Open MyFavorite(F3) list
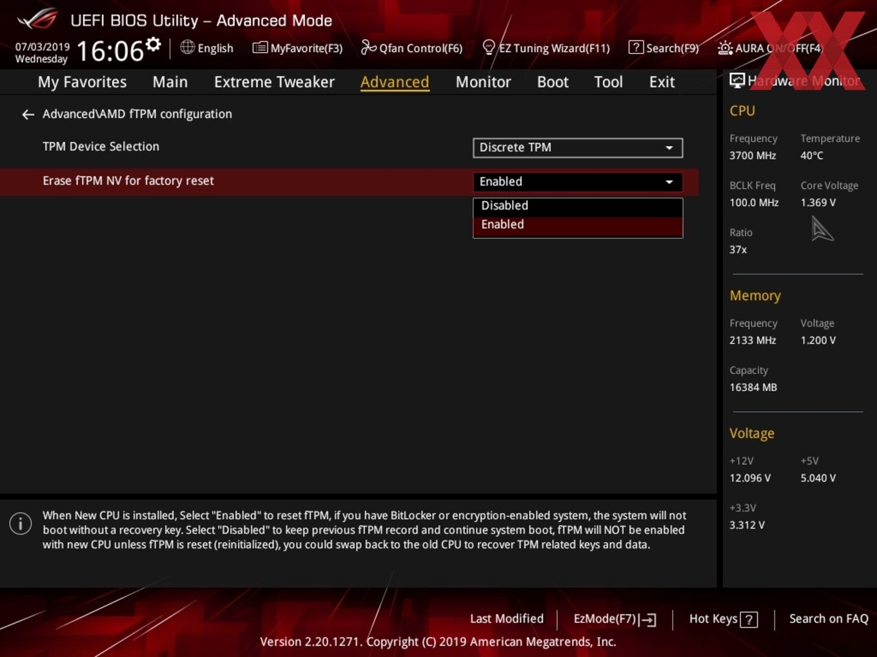 click(297, 48)
